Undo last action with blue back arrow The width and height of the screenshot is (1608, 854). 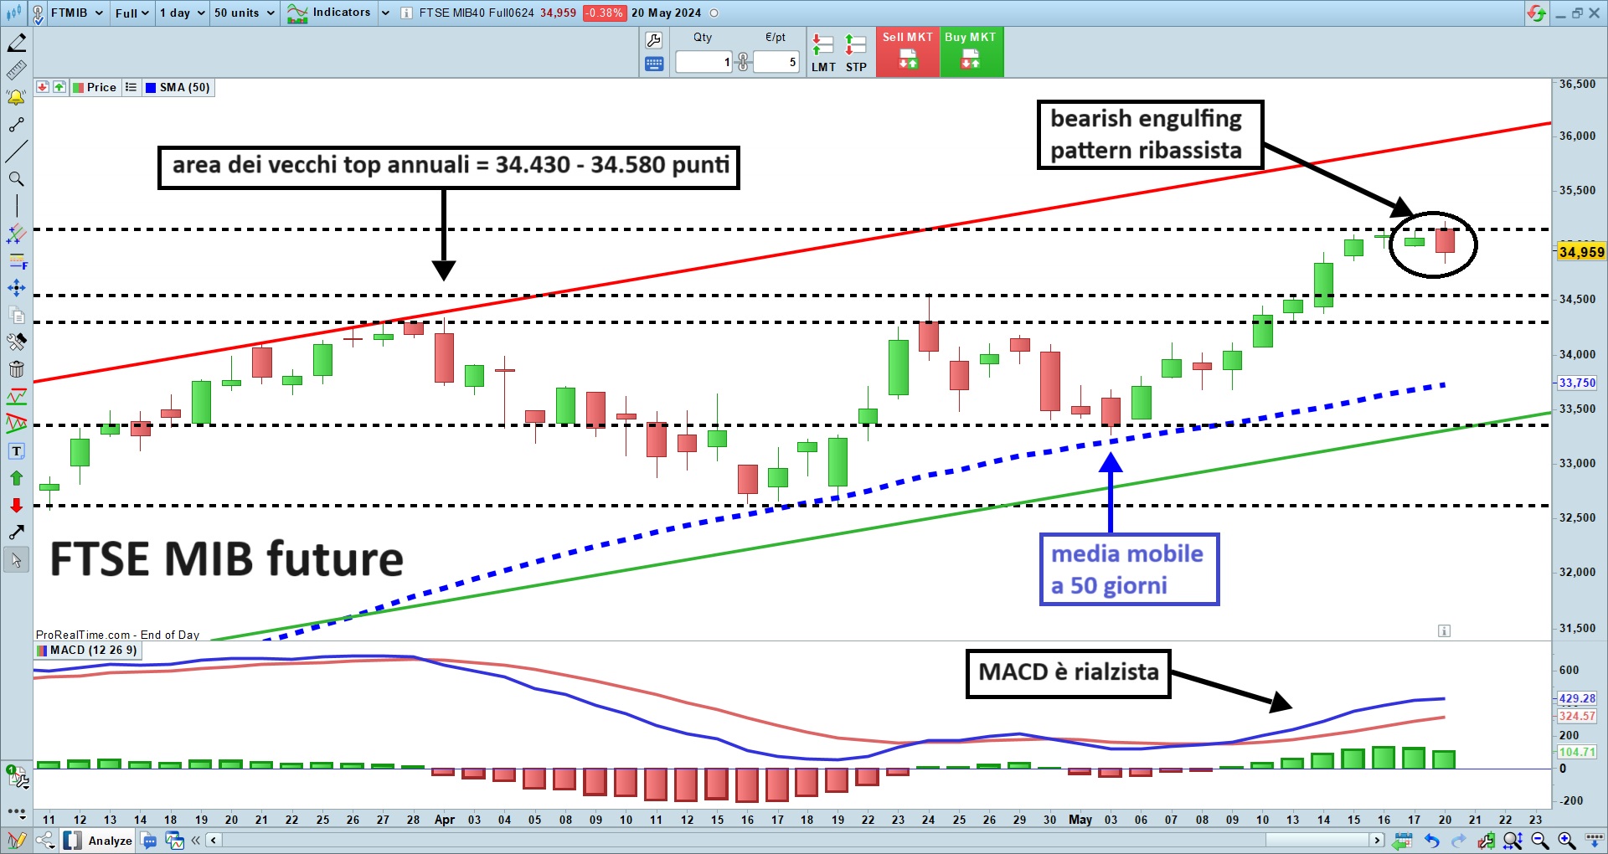(1431, 841)
